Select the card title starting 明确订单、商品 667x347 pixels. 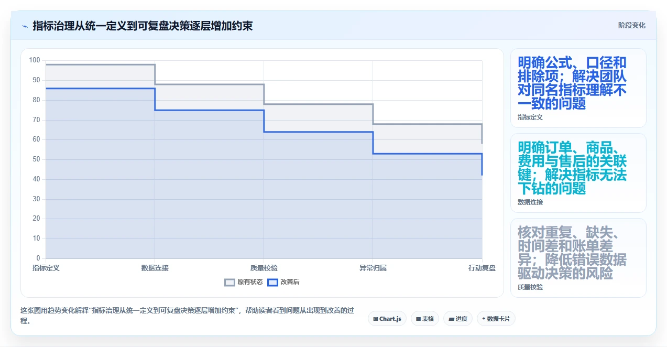pos(572,168)
